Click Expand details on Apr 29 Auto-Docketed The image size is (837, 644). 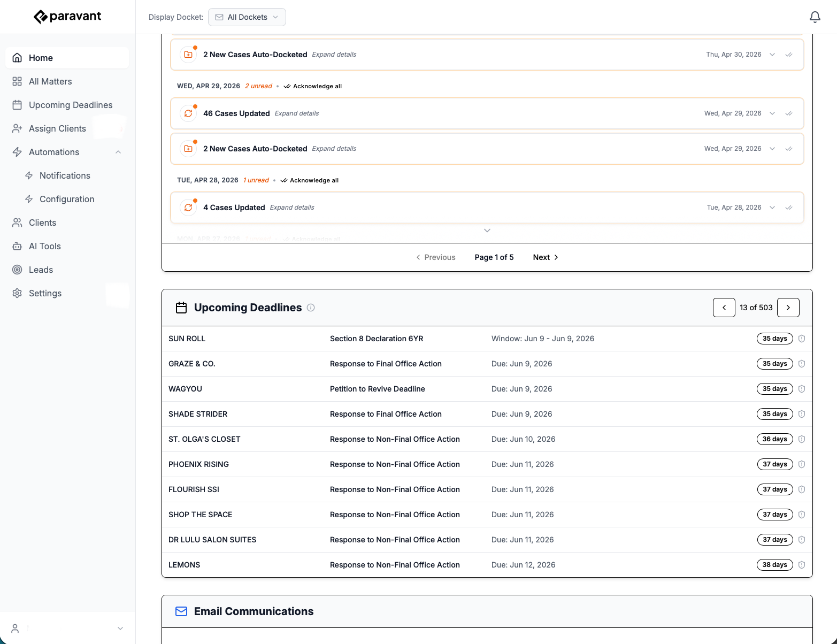click(334, 149)
